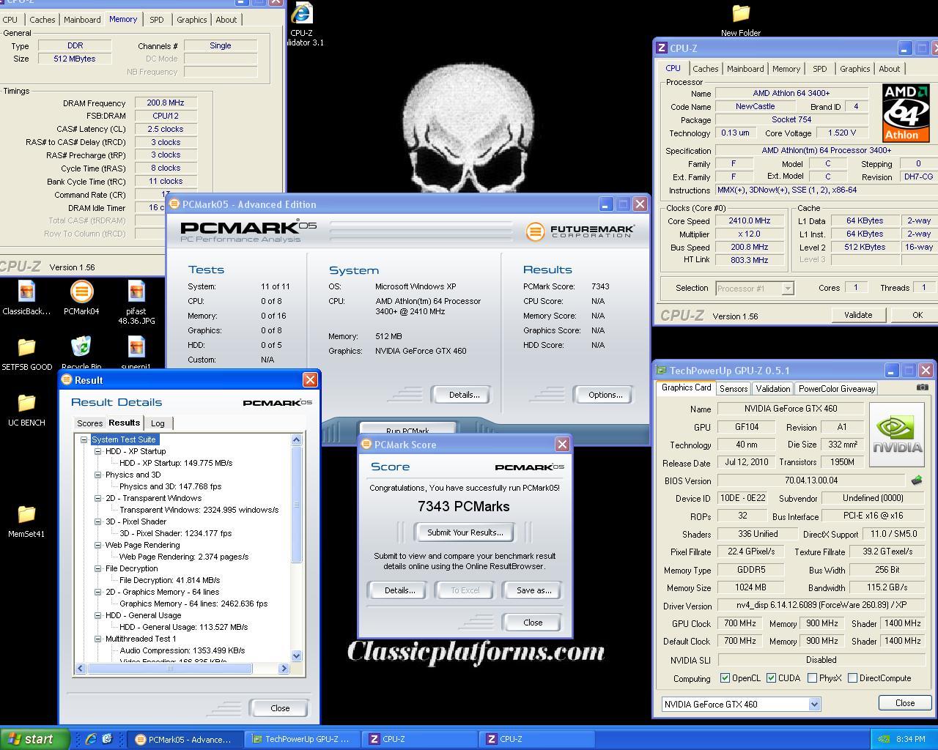Open the SPD tab in right CPU-Z

click(x=819, y=69)
